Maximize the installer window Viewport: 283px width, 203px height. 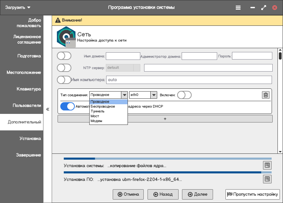coord(264,7)
